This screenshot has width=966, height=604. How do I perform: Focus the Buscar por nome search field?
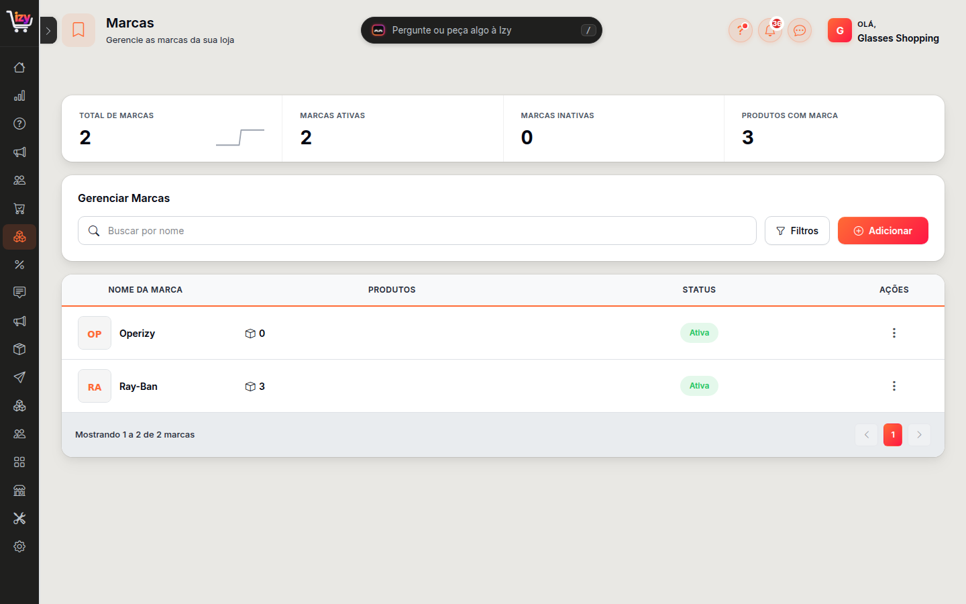pyautogui.click(x=417, y=231)
